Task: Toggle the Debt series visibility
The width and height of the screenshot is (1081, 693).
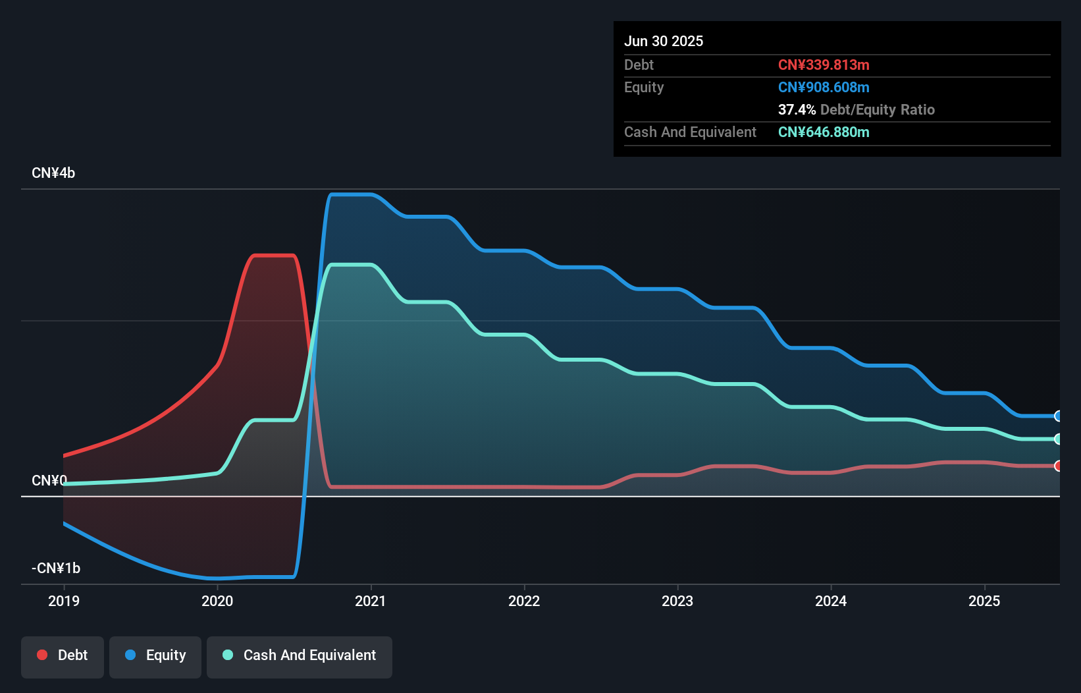Action: tap(62, 656)
